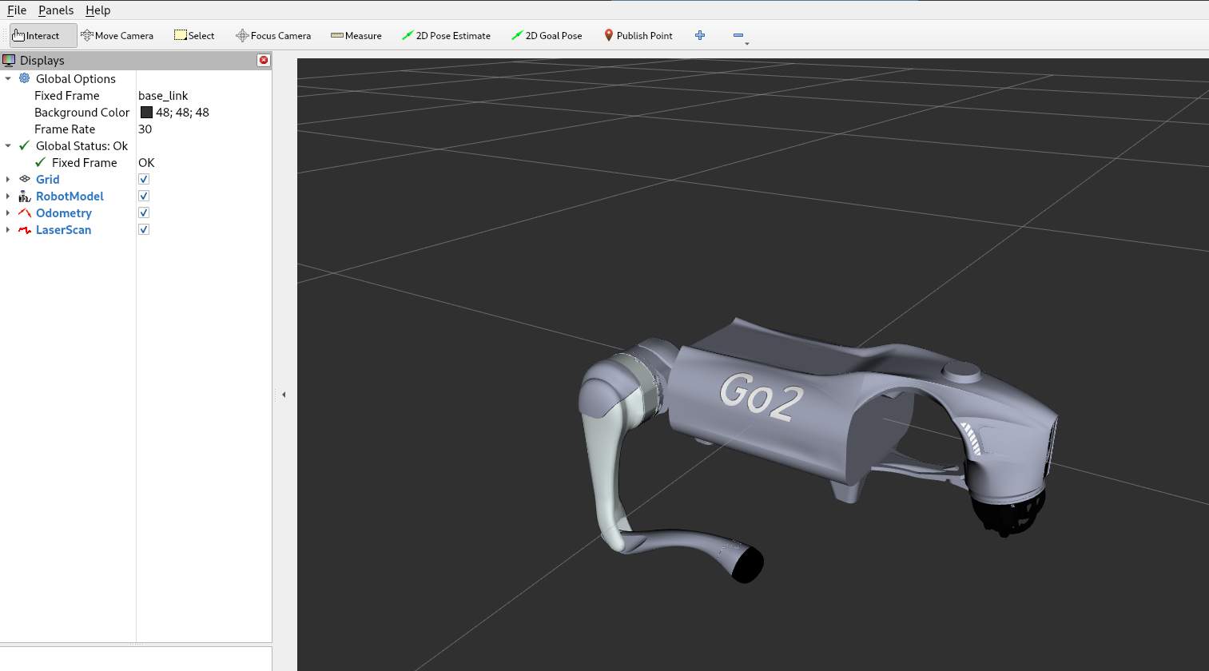The image size is (1209, 671).
Task: Click the Displays panel monitor icon
Action: tap(9, 60)
